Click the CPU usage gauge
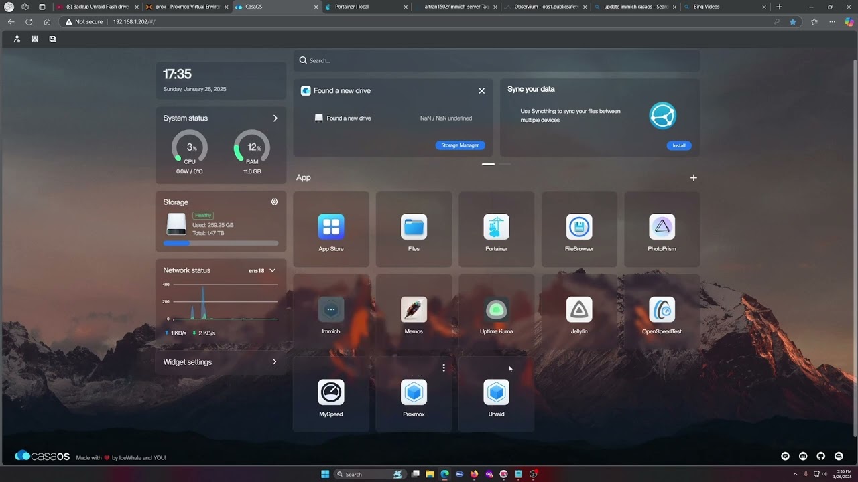This screenshot has width=858, height=482. 190,147
